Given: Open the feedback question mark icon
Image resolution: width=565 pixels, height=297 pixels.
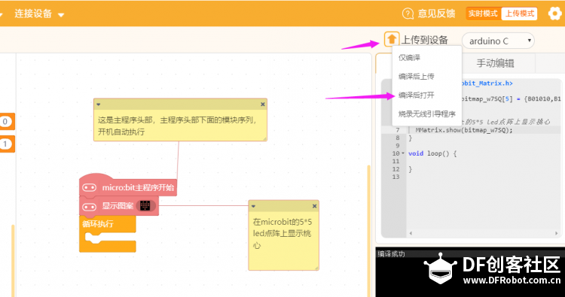Looking at the screenshot, I should tap(408, 14).
